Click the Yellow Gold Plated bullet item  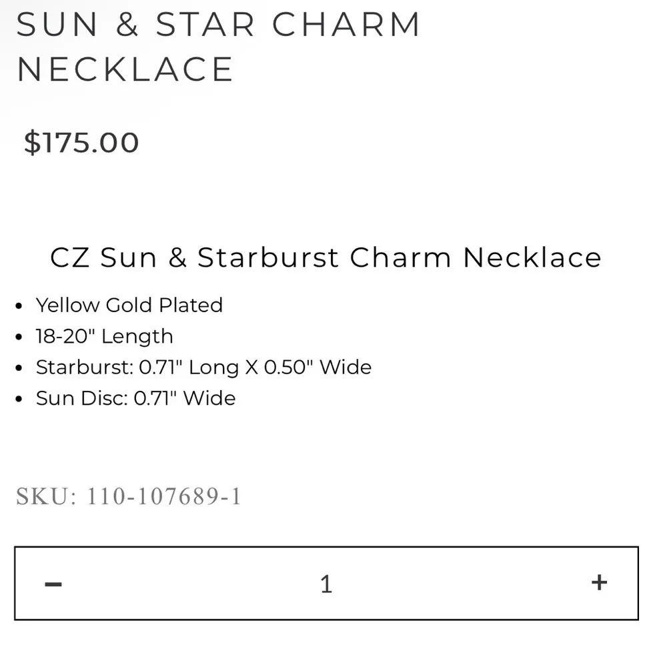pos(129,305)
